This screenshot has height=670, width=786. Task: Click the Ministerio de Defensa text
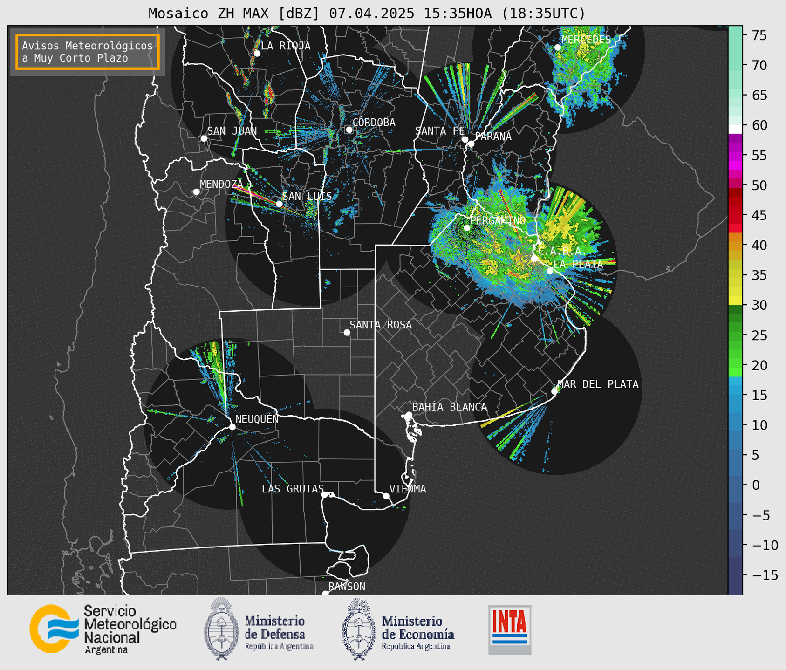pos(279,633)
